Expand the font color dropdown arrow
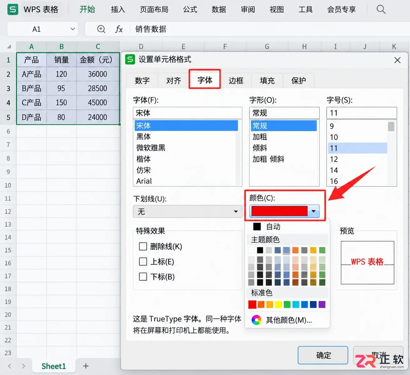Screen dimensions: 410x375 coord(313,211)
